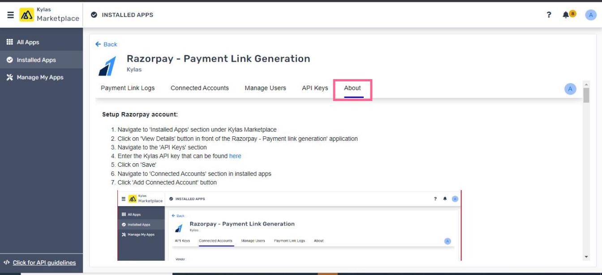
Task: Click the Installed Apps checkmark icon in sidebar
Action: [9, 60]
